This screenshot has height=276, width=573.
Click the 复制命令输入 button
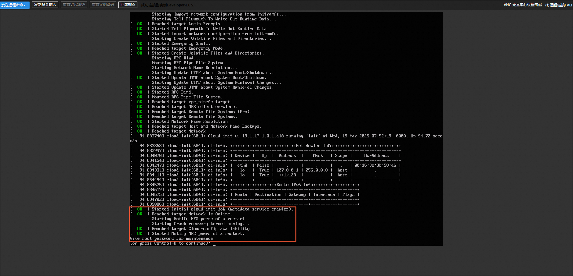tap(45, 5)
